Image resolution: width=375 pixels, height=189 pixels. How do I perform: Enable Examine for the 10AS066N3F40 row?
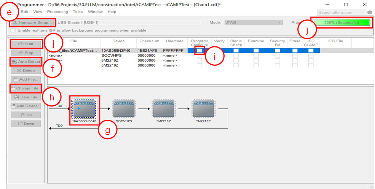[x=256, y=51]
